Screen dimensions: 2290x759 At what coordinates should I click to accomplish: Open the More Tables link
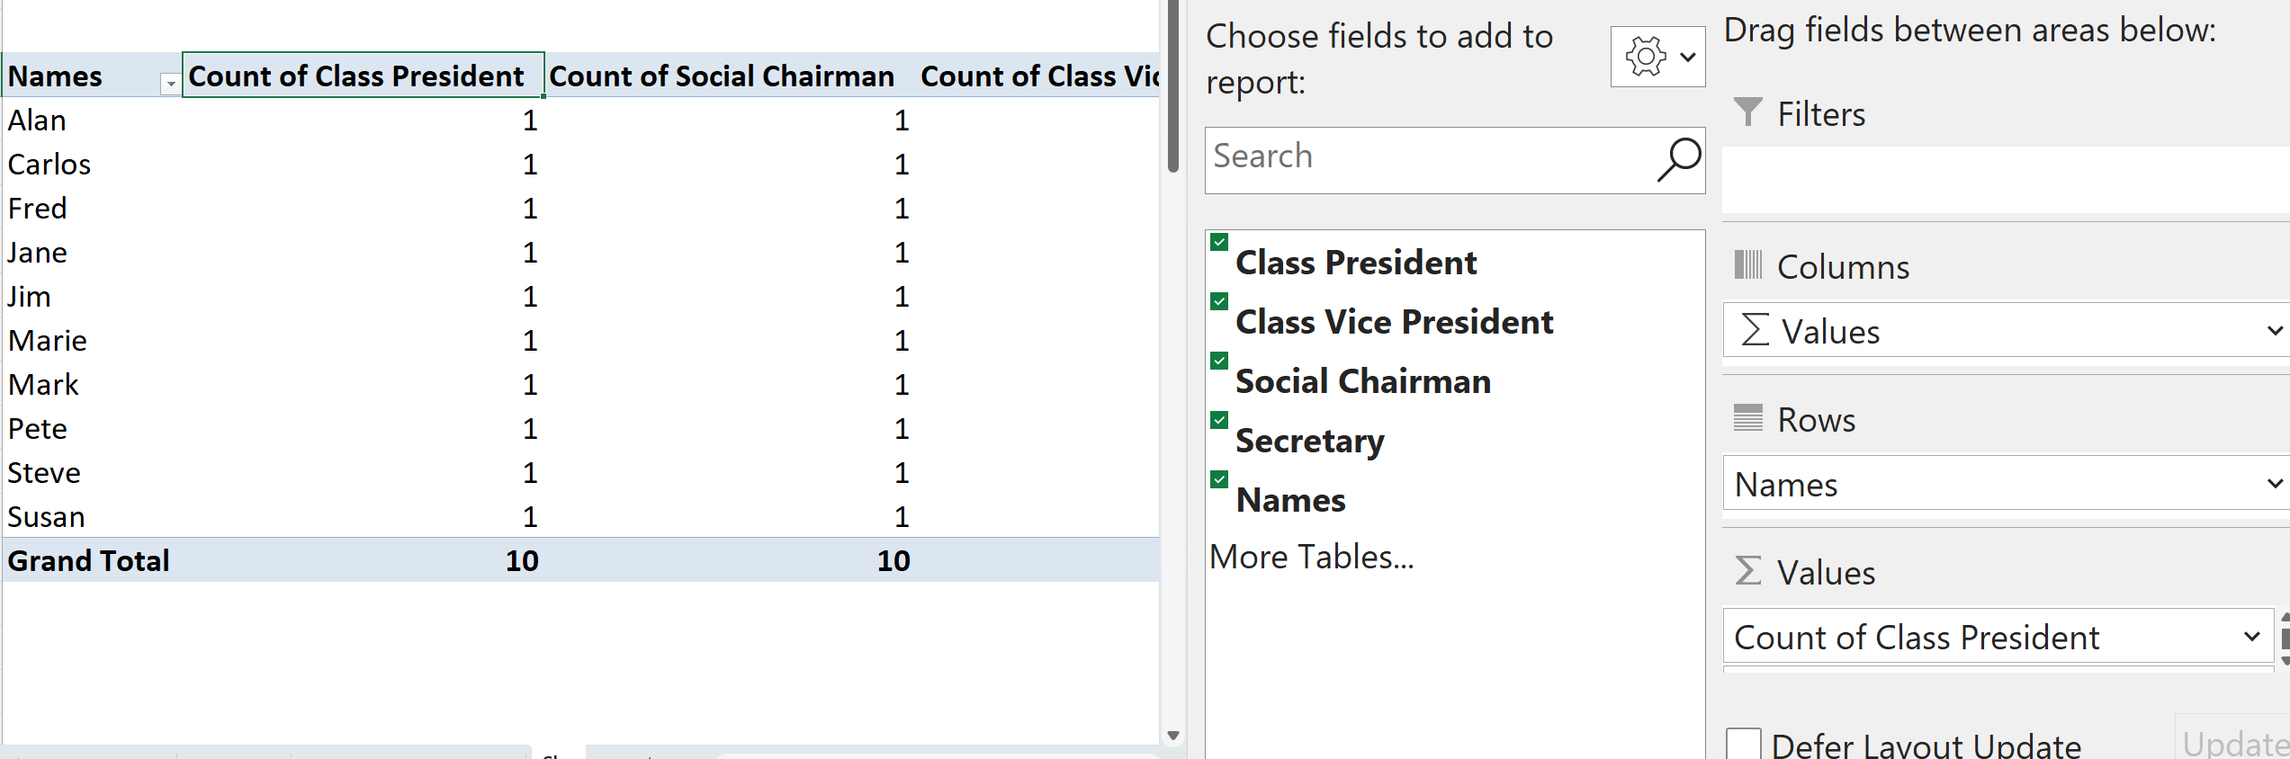pos(1311,558)
